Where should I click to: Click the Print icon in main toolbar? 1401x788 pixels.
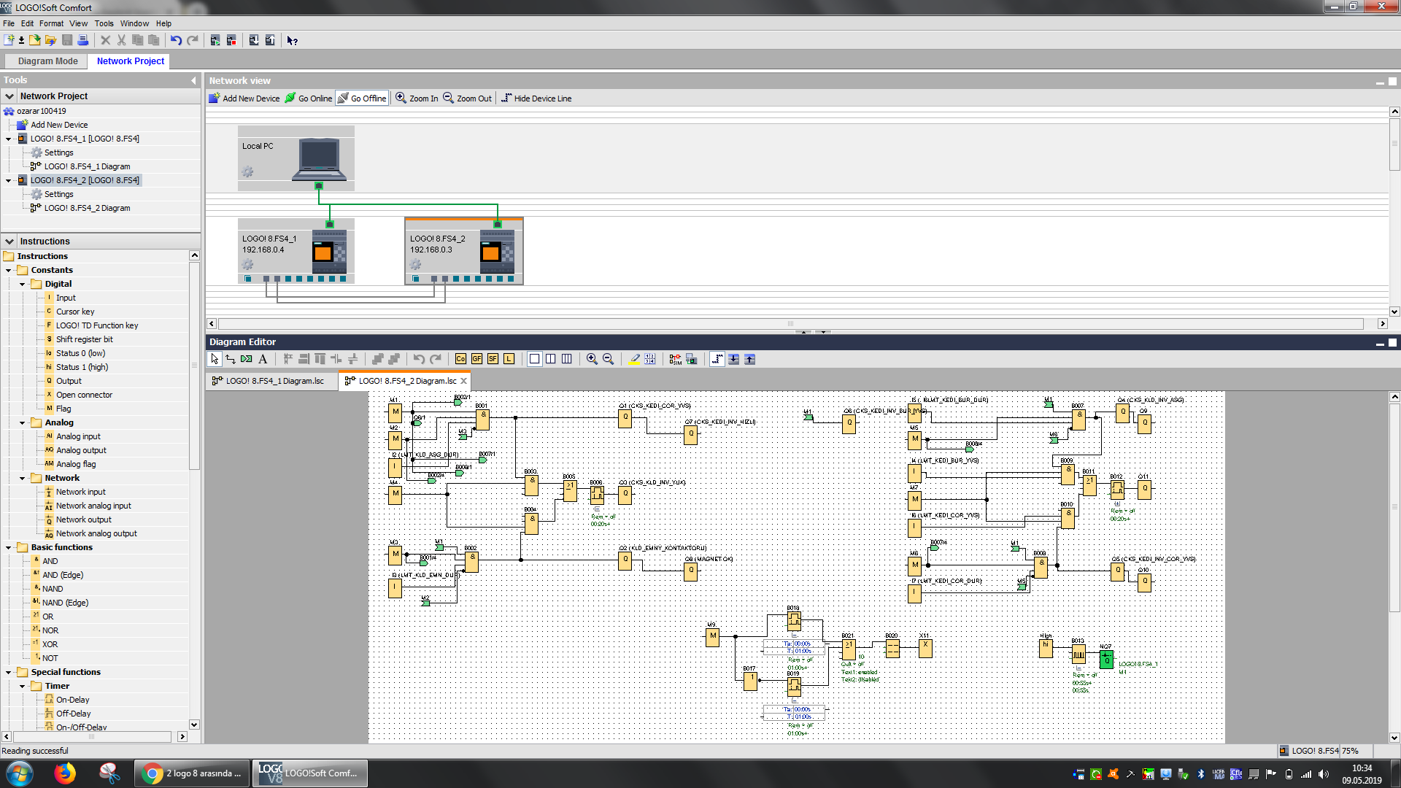click(x=82, y=40)
